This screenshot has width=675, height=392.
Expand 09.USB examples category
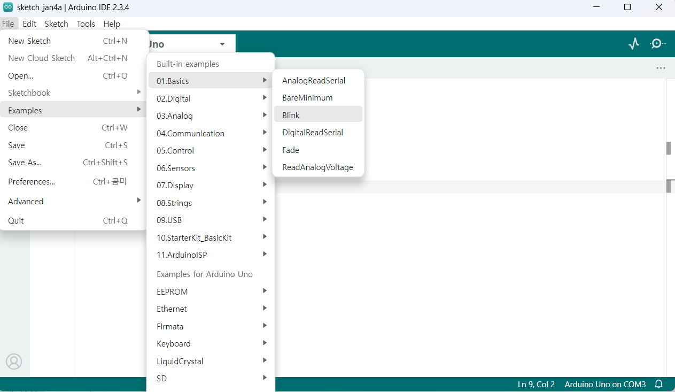[x=211, y=220]
